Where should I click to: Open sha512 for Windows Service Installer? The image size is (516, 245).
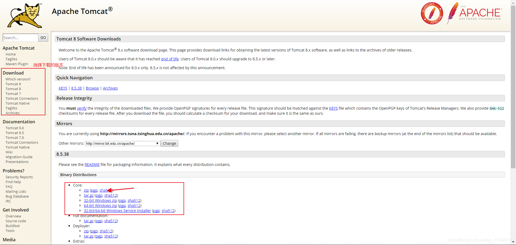point(168,211)
